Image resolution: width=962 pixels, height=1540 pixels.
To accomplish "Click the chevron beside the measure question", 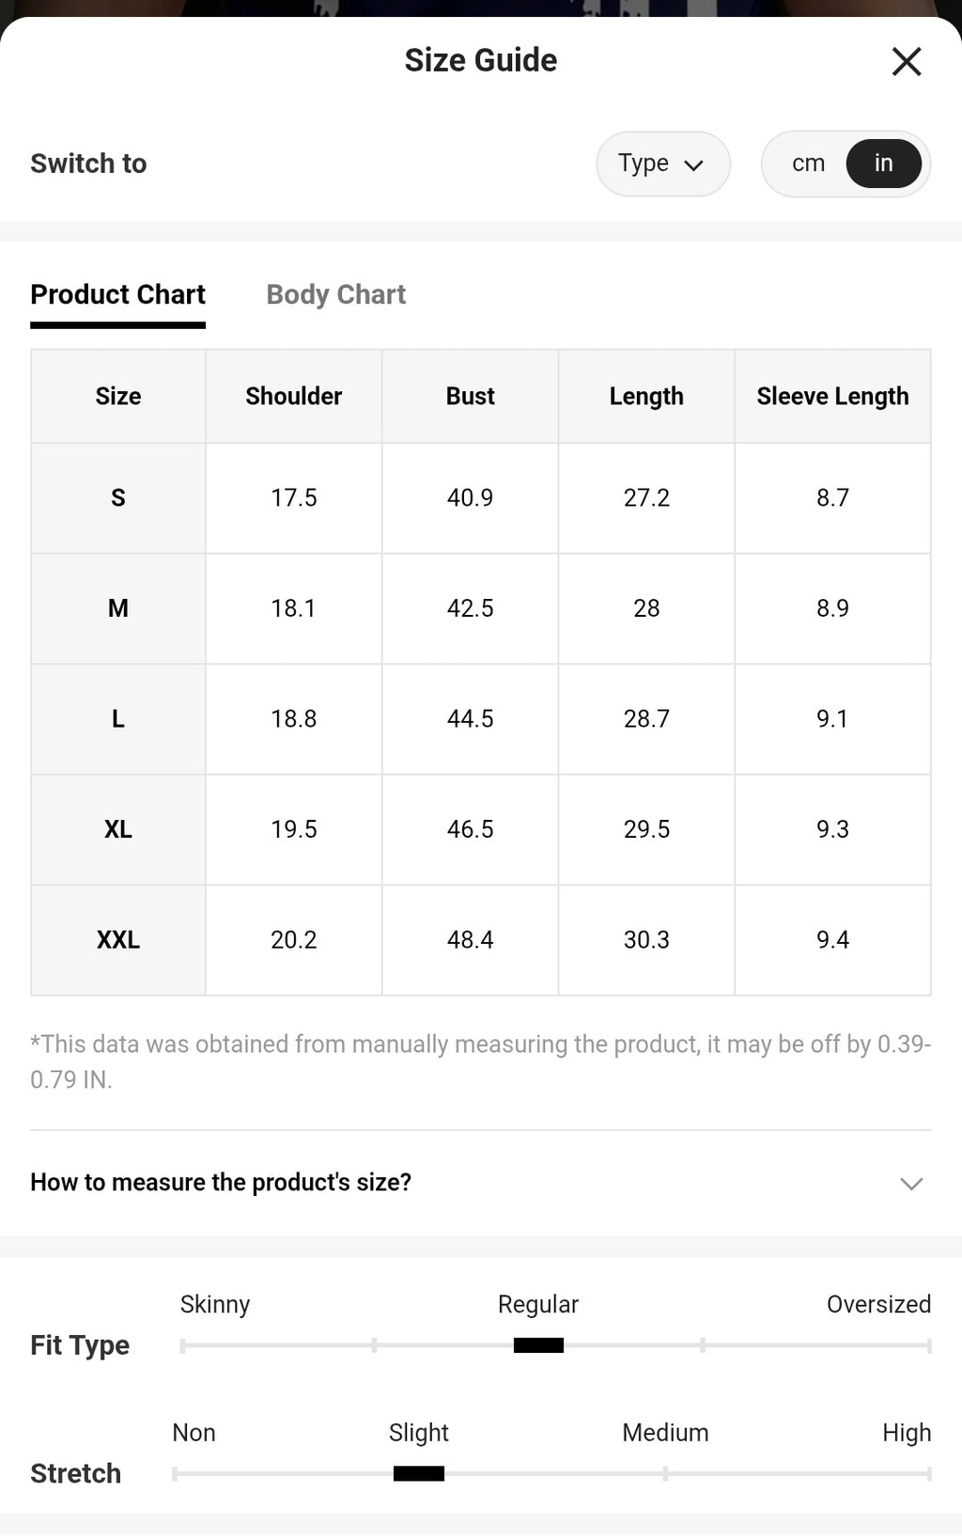I will [x=911, y=1184].
